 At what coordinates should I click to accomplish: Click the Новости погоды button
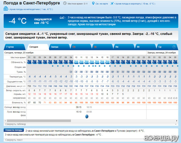[x=14, y=130]
